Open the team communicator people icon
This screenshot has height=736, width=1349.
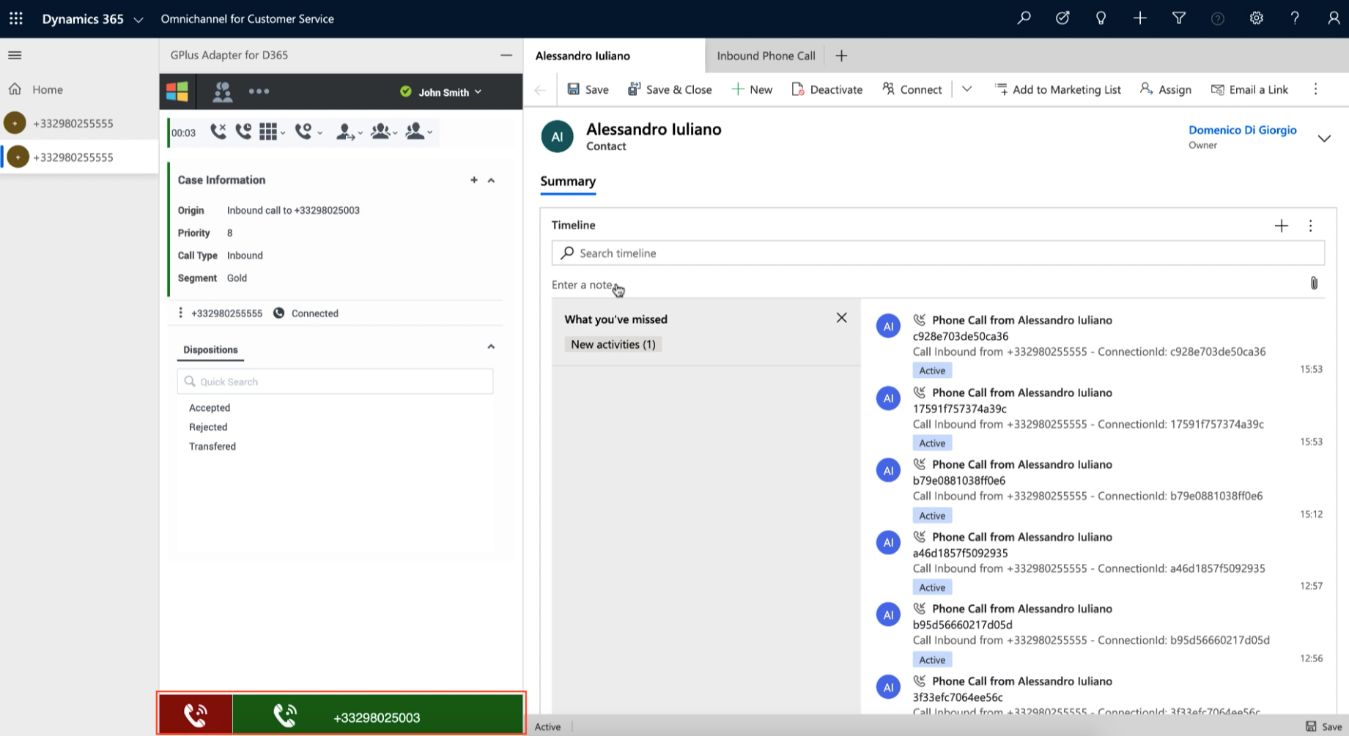click(x=222, y=92)
